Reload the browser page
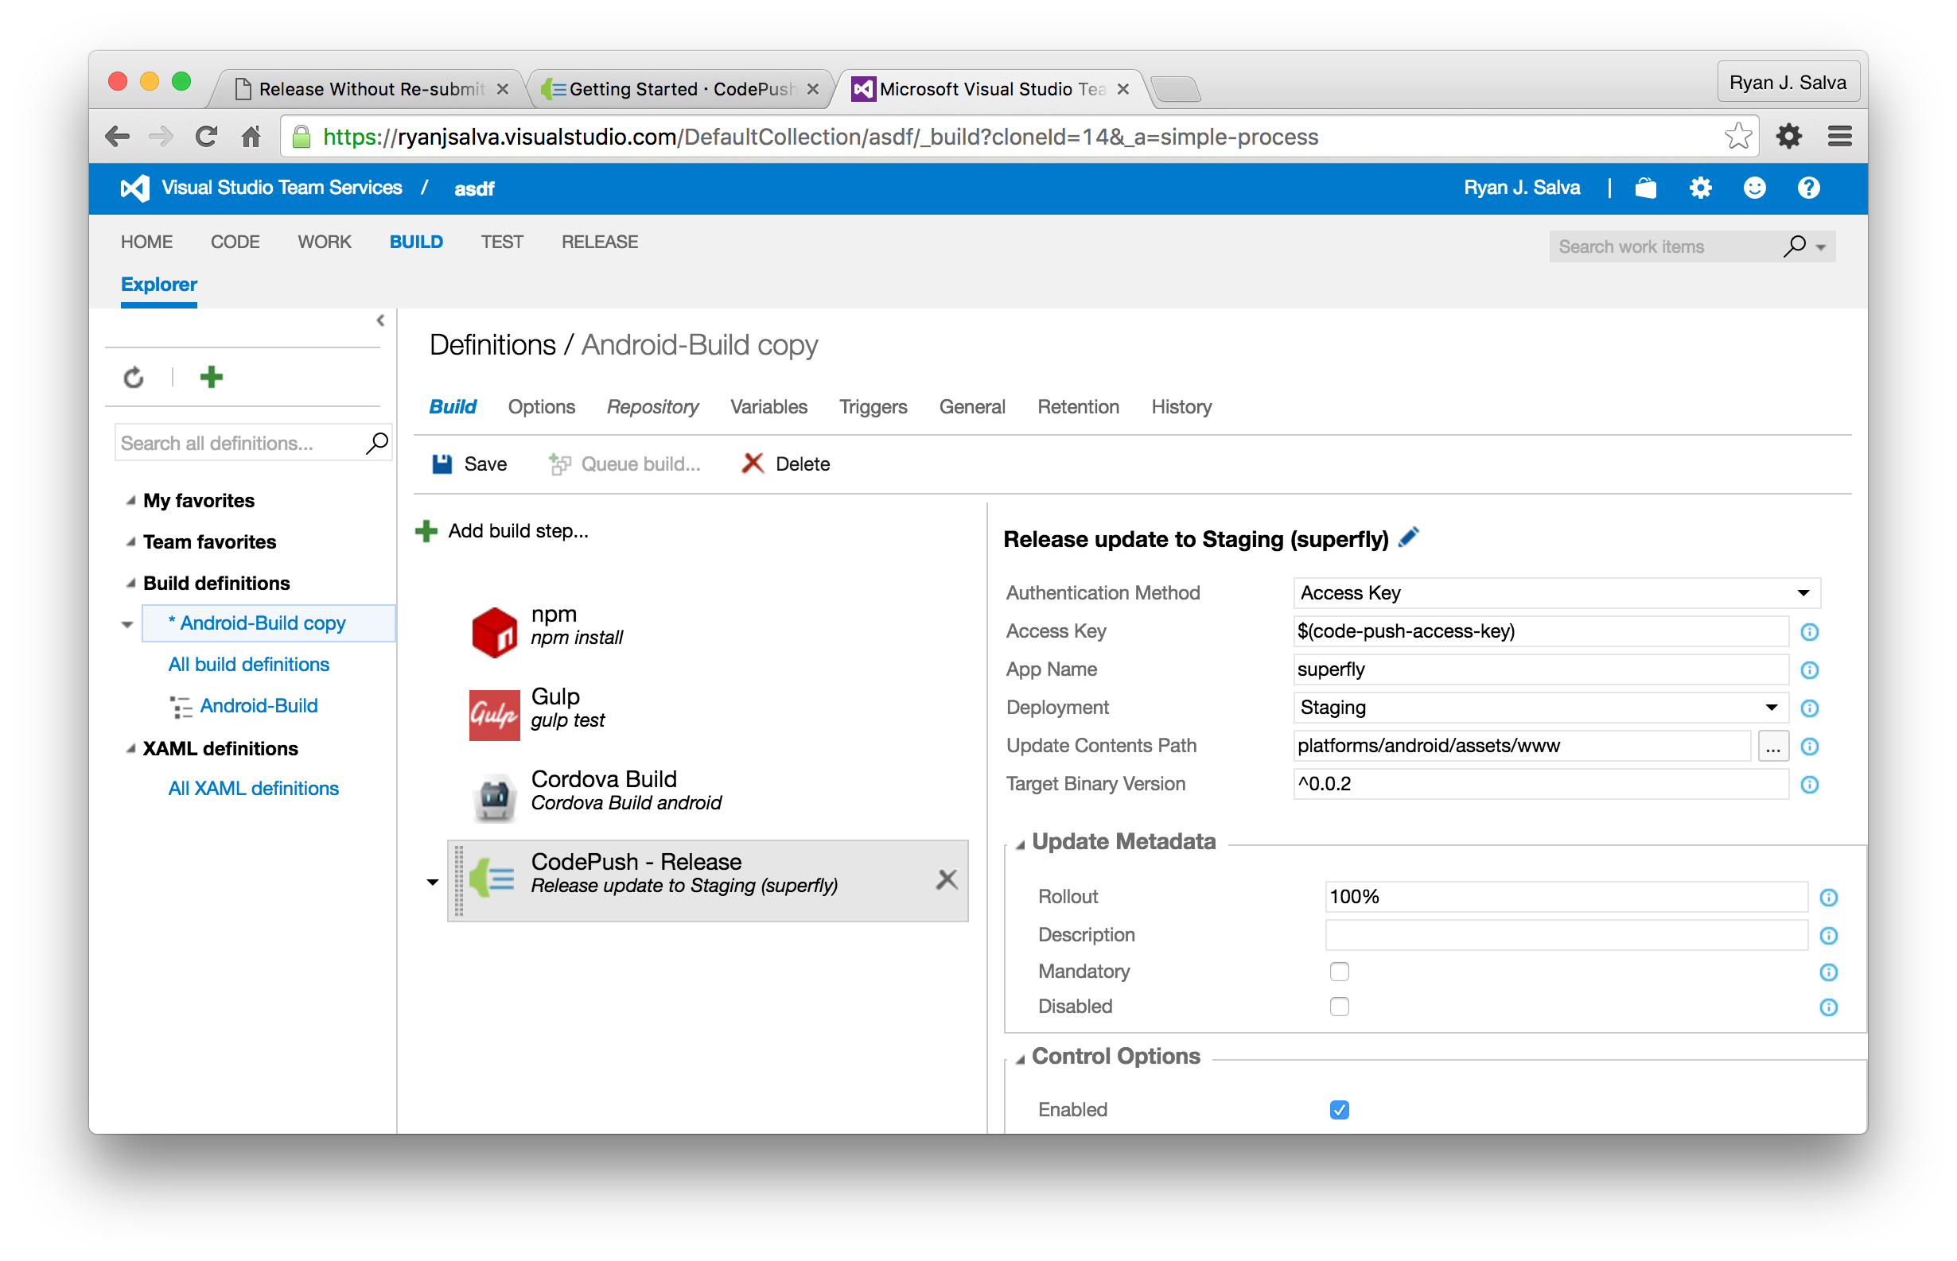Viewport: 1957px width, 1261px height. pos(206,137)
